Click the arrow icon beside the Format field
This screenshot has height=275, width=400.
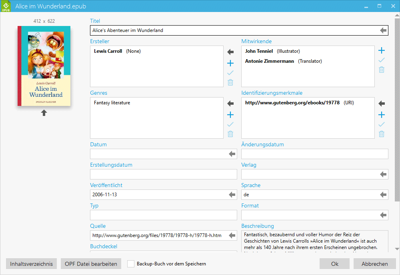pyautogui.click(x=383, y=215)
